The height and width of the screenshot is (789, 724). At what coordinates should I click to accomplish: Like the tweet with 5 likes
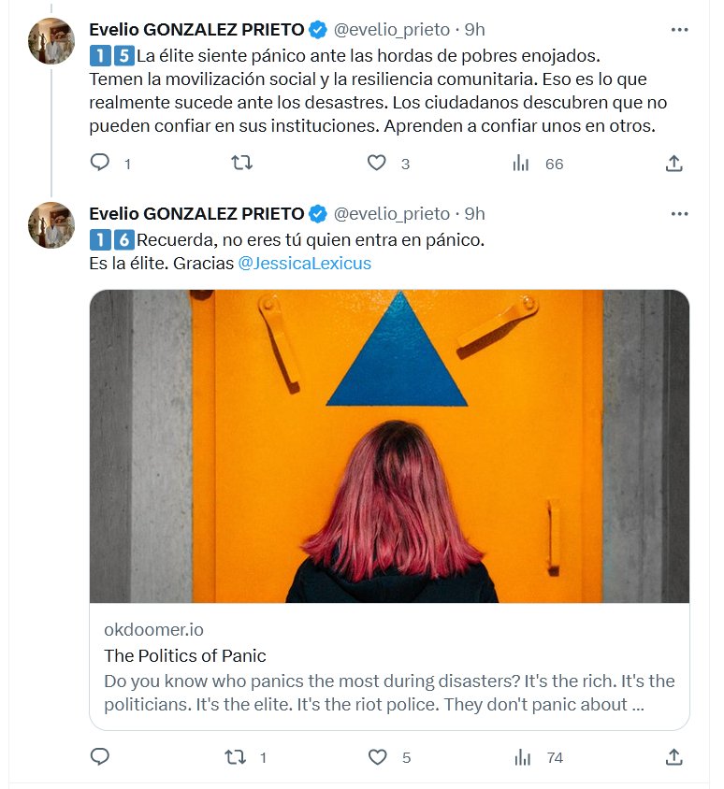(378, 757)
